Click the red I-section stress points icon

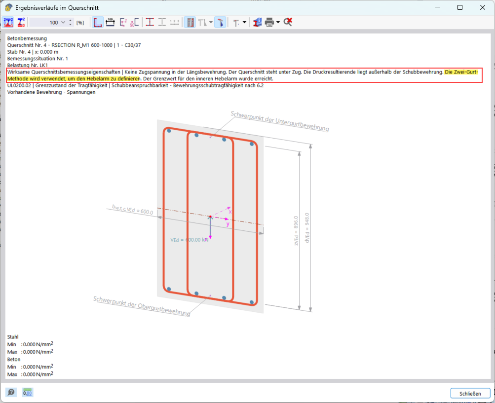pos(150,22)
